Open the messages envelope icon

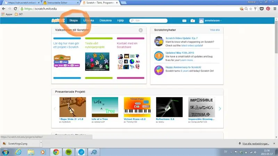pyautogui.click(x=184, y=21)
